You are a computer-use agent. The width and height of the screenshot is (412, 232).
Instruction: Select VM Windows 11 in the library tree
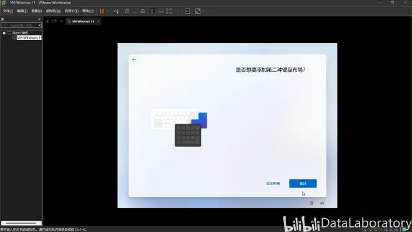click(29, 38)
